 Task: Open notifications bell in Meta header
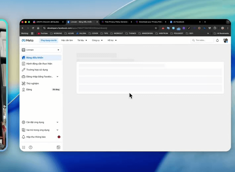[217, 40]
